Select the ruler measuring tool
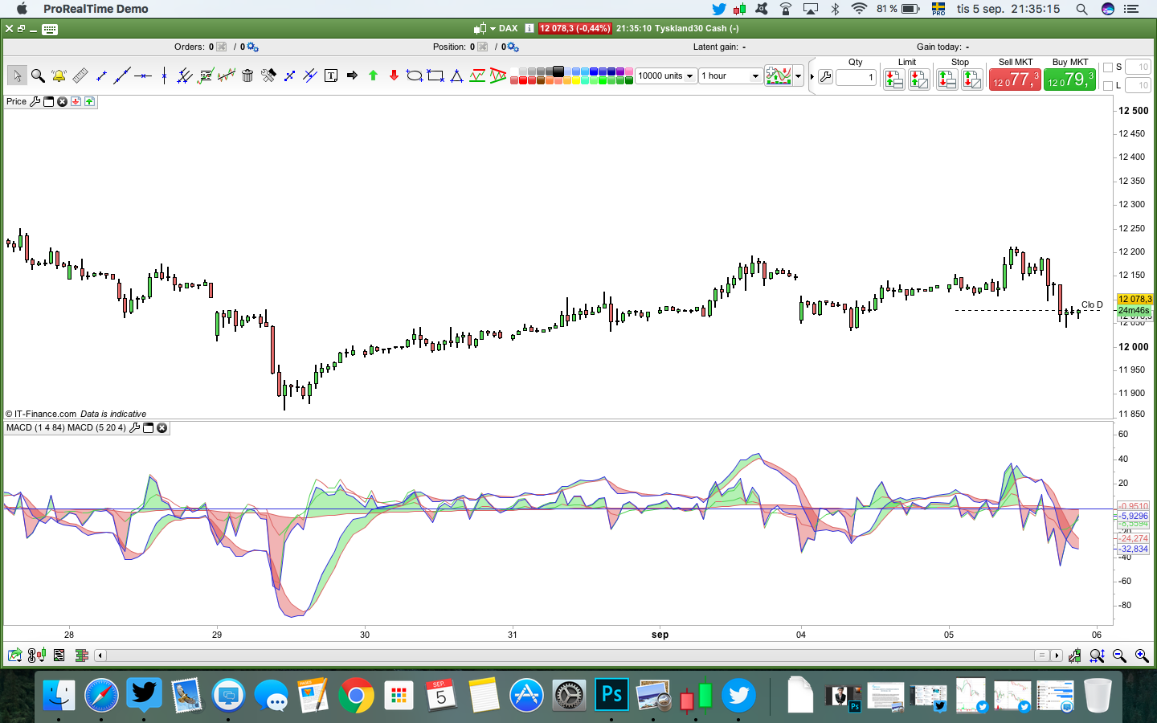The height and width of the screenshot is (723, 1157). [x=80, y=76]
